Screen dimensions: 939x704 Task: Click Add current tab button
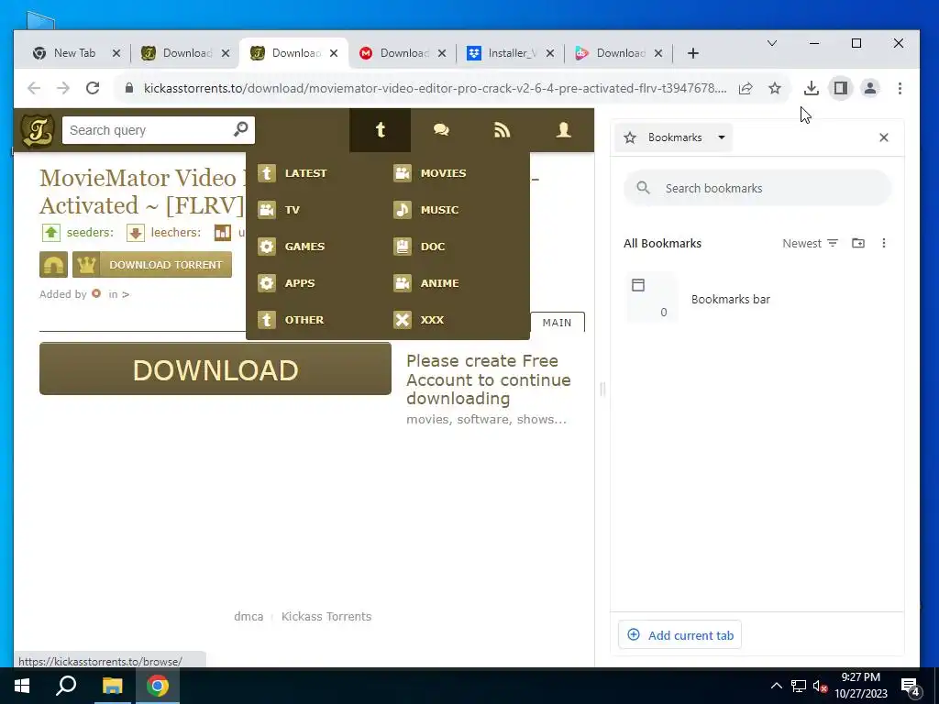coord(679,635)
